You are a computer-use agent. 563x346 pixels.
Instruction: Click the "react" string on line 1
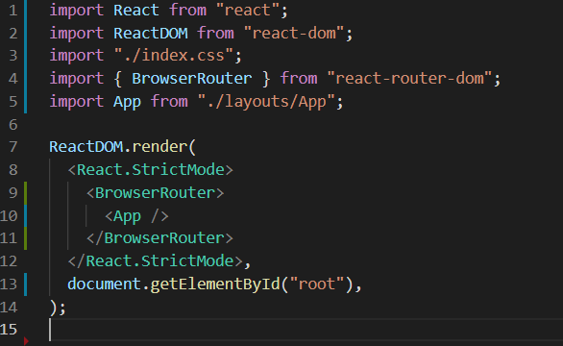pyautogui.click(x=247, y=10)
